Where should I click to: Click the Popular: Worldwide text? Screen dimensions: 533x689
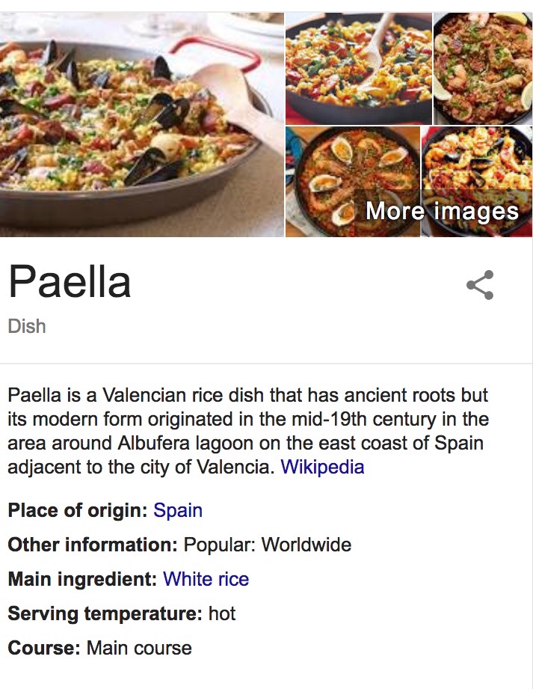pyautogui.click(x=268, y=545)
